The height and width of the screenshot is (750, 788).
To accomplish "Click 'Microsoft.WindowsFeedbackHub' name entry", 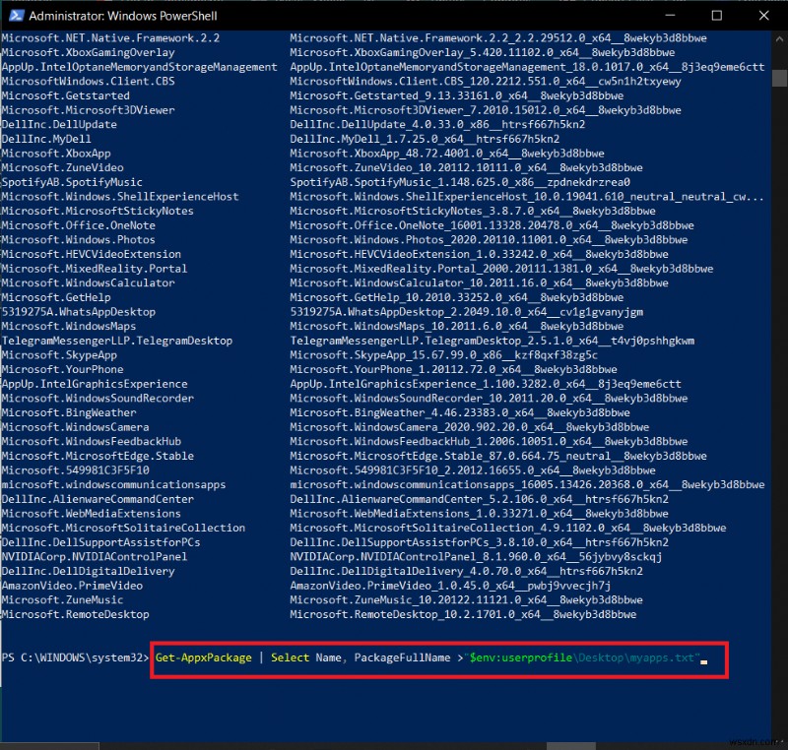I will (91, 441).
